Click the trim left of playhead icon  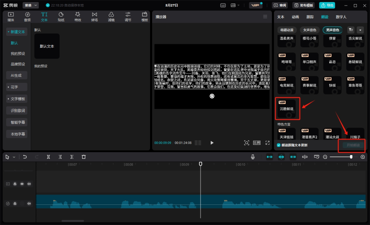click(60, 157)
